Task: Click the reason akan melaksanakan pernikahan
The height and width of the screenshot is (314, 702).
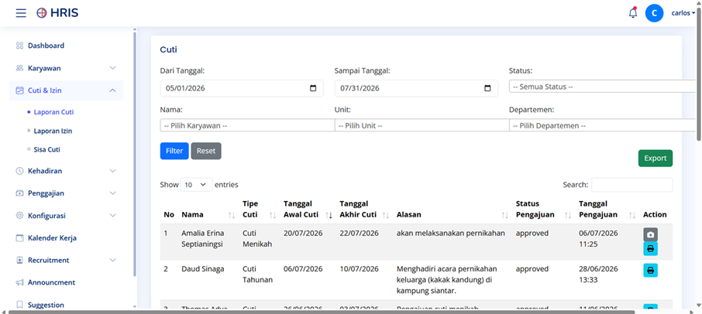Action: (451, 233)
